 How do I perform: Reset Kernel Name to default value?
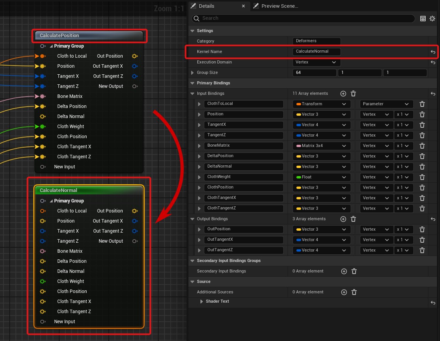tap(433, 52)
